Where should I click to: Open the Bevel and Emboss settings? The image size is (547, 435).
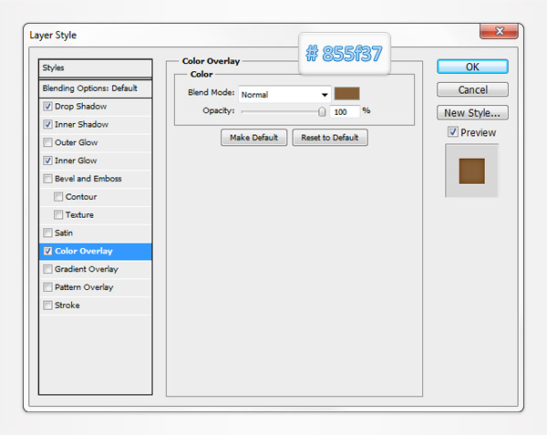click(x=88, y=179)
